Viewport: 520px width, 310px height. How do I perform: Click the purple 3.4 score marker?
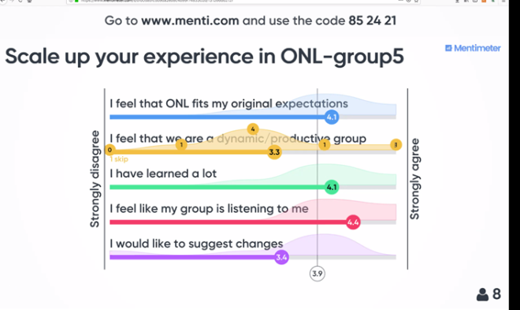(x=281, y=257)
